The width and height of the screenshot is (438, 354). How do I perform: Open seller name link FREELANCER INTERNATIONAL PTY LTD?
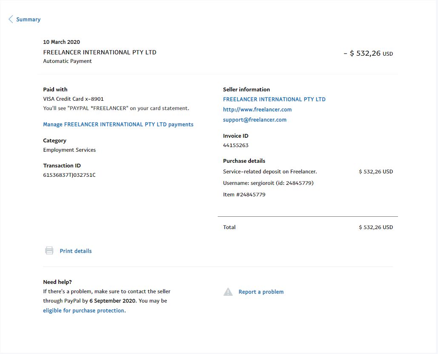click(274, 99)
